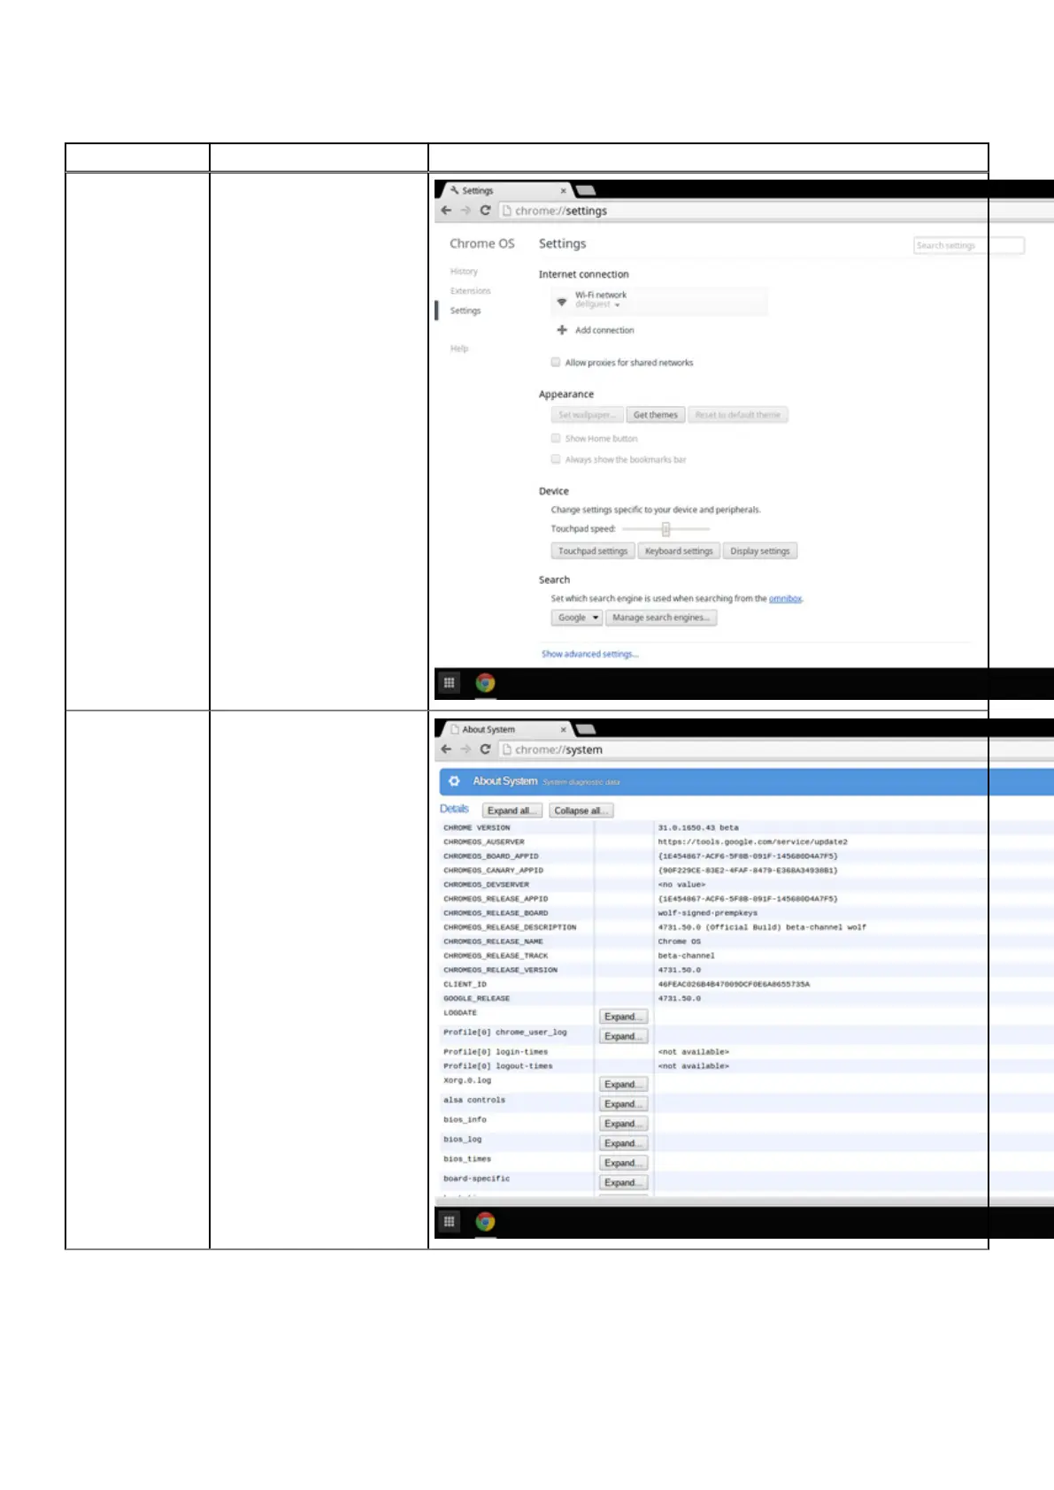Image resolution: width=1054 pixels, height=1490 pixels.
Task: Open Display settings
Action: click(760, 551)
